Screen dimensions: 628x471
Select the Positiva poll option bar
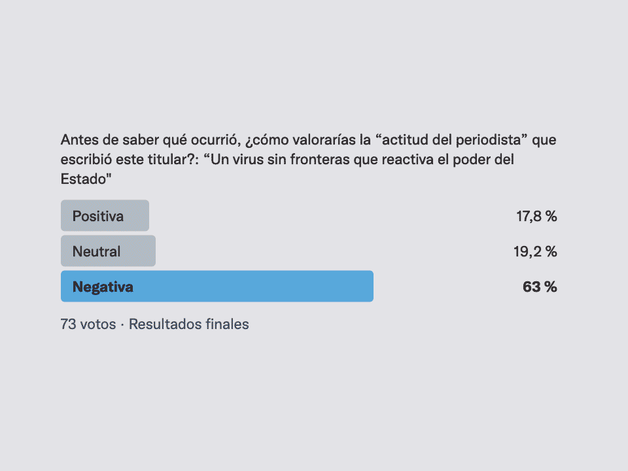[x=105, y=215]
